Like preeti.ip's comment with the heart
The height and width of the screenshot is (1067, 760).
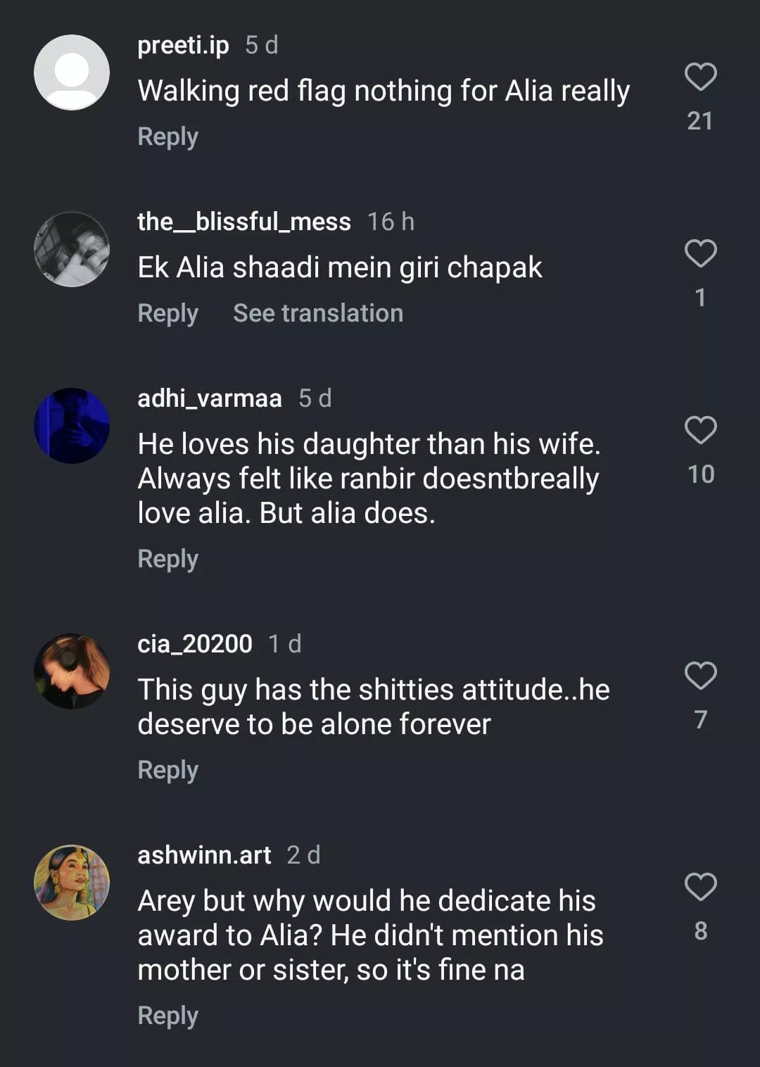point(700,77)
